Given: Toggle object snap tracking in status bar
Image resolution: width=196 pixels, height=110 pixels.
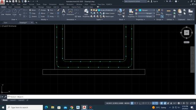Looking at the screenshot, I should 153,103.
